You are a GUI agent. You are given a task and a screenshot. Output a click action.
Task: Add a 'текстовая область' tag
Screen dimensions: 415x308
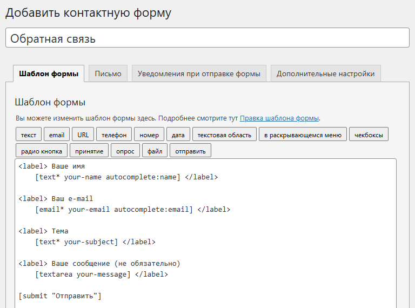click(x=224, y=134)
